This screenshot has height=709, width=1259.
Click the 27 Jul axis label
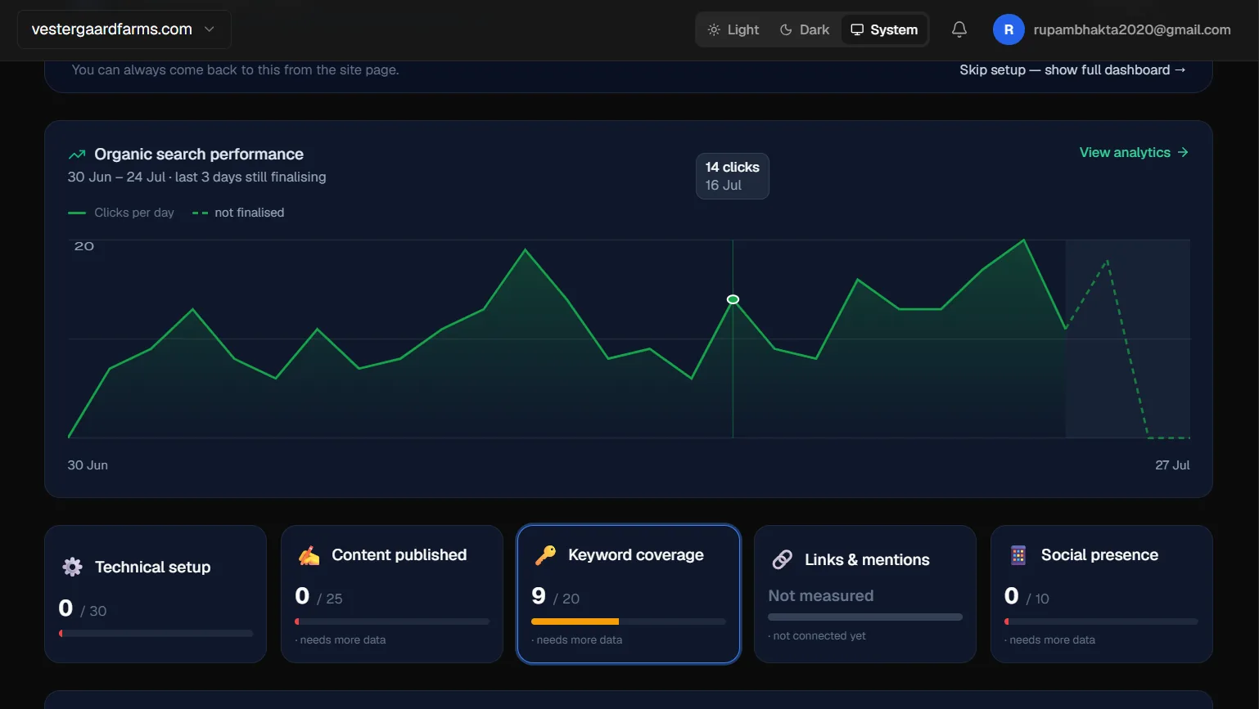point(1172,465)
